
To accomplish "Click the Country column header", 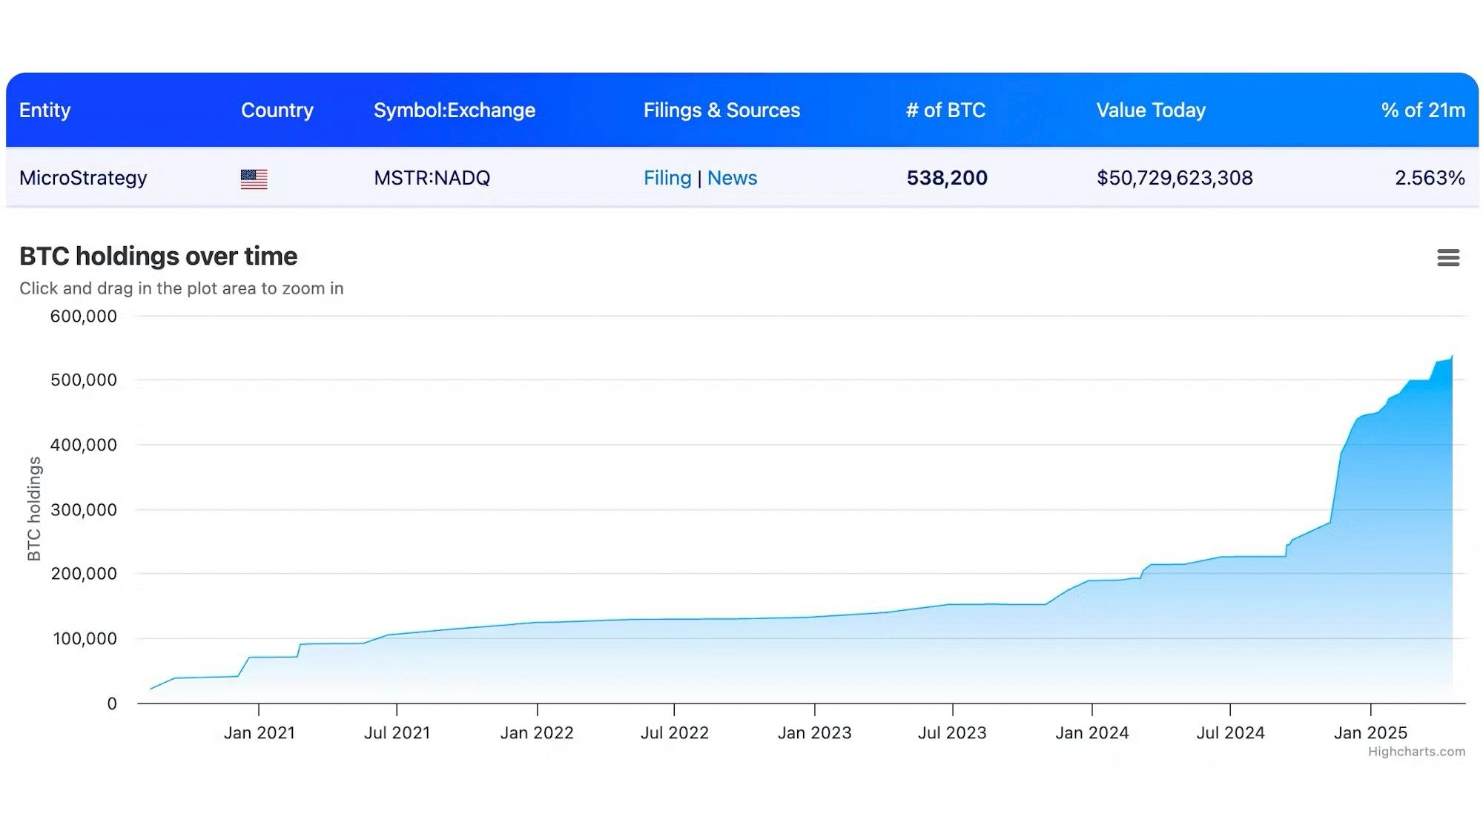I will (x=277, y=110).
